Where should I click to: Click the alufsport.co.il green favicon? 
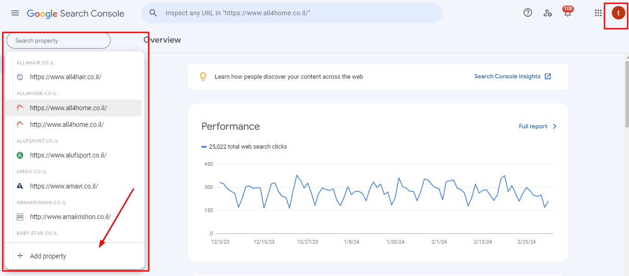click(20, 155)
